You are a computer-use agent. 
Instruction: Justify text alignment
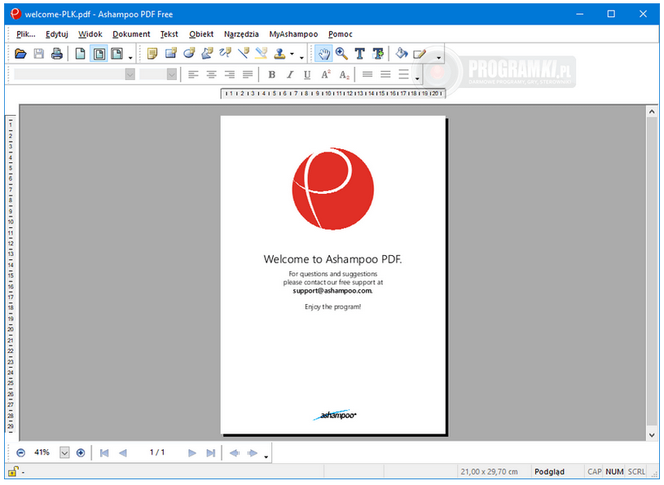[248, 75]
